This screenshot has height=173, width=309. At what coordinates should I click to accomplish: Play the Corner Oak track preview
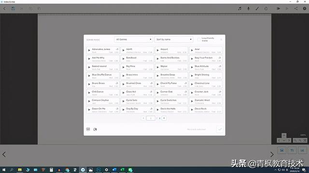coord(158,93)
